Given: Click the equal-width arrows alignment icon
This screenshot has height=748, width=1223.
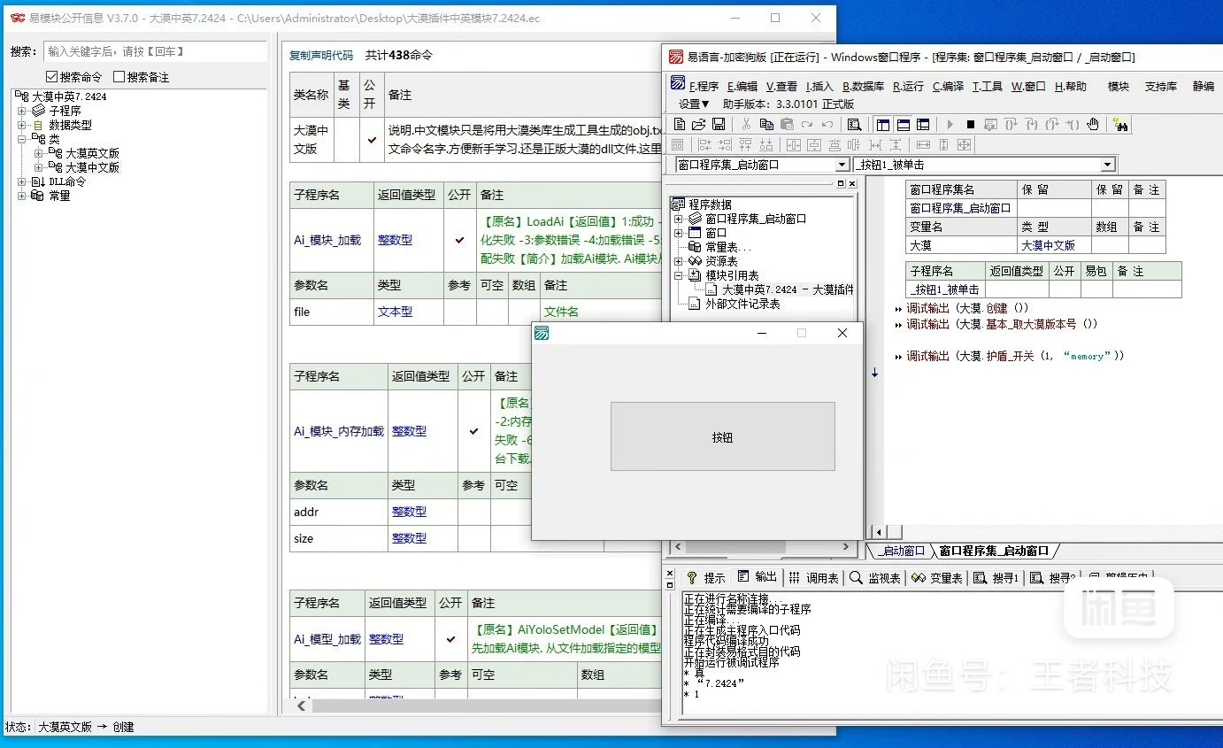Looking at the screenshot, I should click(923, 144).
